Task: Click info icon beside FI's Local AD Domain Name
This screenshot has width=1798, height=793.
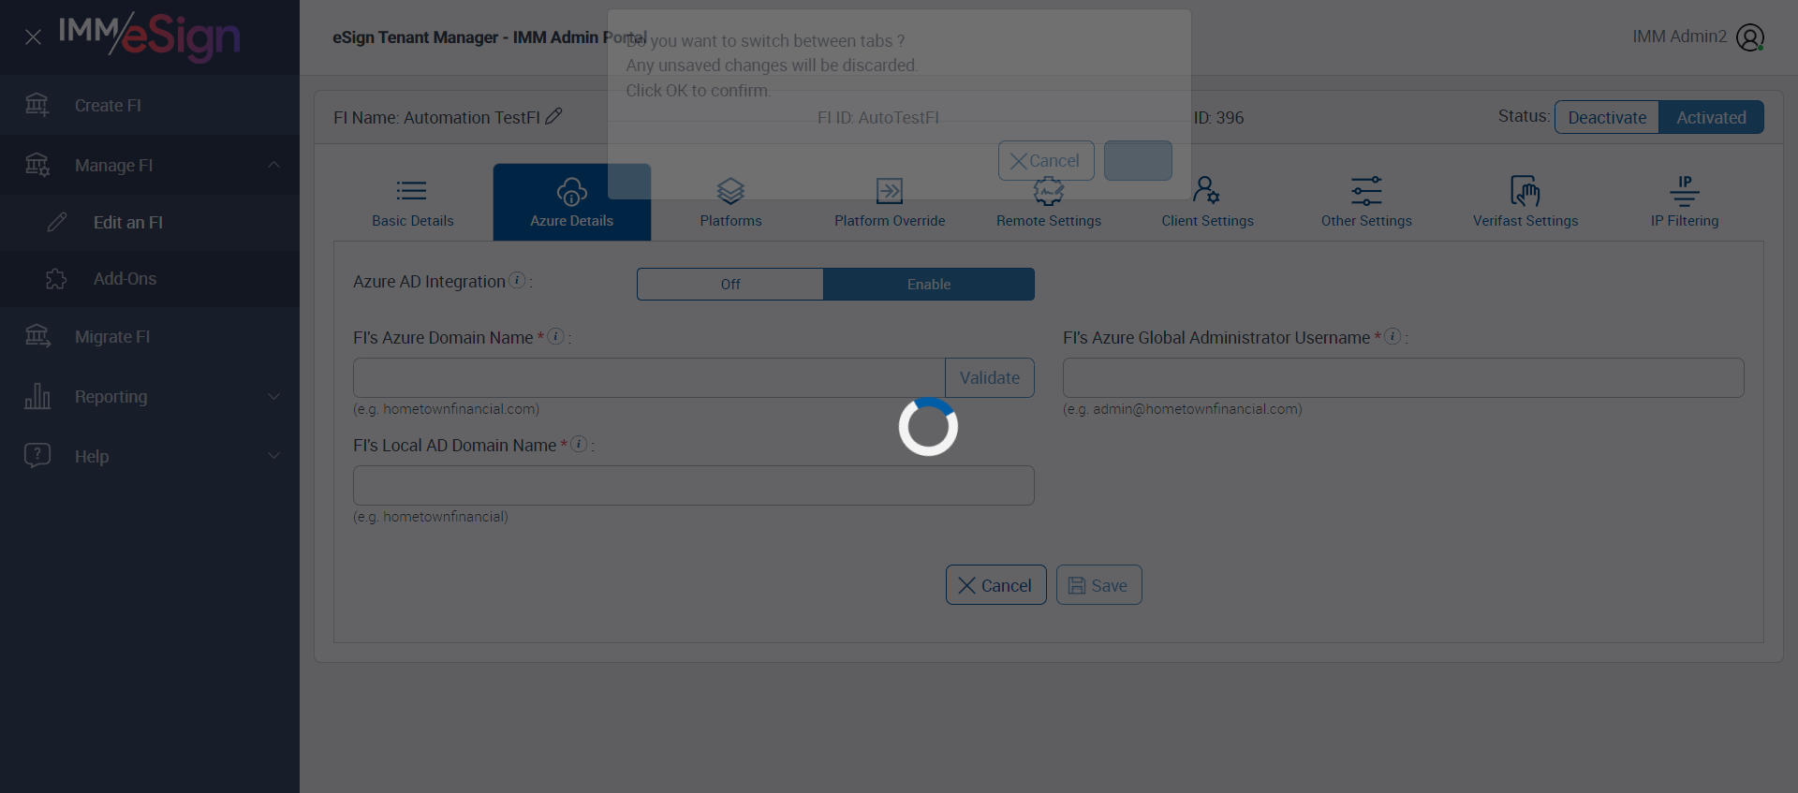Action: pos(580,444)
